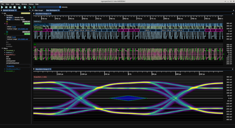Select the C4 channel label in plot
Viewport: 235px width, 128px height.
tap(35, 44)
